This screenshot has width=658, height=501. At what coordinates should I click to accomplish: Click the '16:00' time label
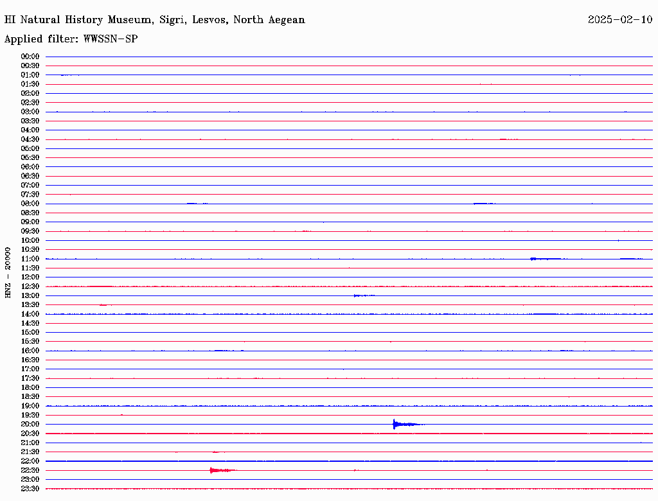(30, 351)
